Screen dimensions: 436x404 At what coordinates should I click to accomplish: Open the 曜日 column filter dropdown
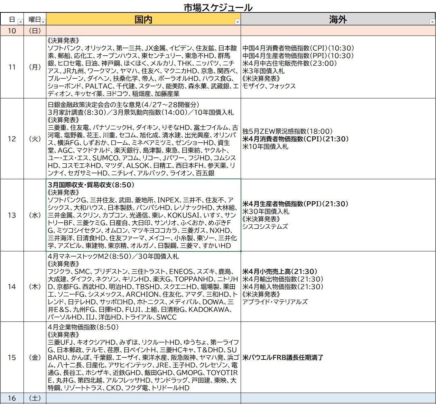coord(43,22)
